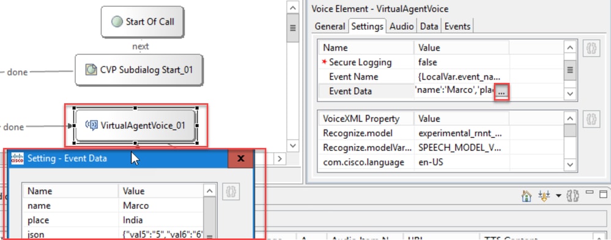This screenshot has height=240, width=611.
Task: Switch to the Audio tab
Action: [401, 26]
